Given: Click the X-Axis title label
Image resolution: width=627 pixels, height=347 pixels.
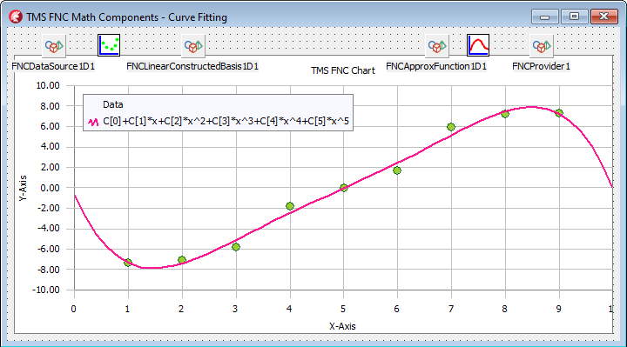Looking at the screenshot, I should tap(342, 326).
